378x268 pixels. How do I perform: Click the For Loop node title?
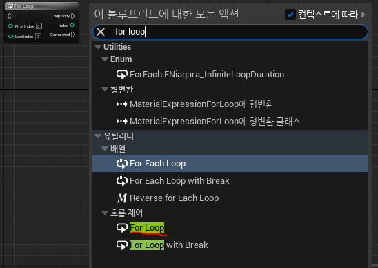[24, 6]
